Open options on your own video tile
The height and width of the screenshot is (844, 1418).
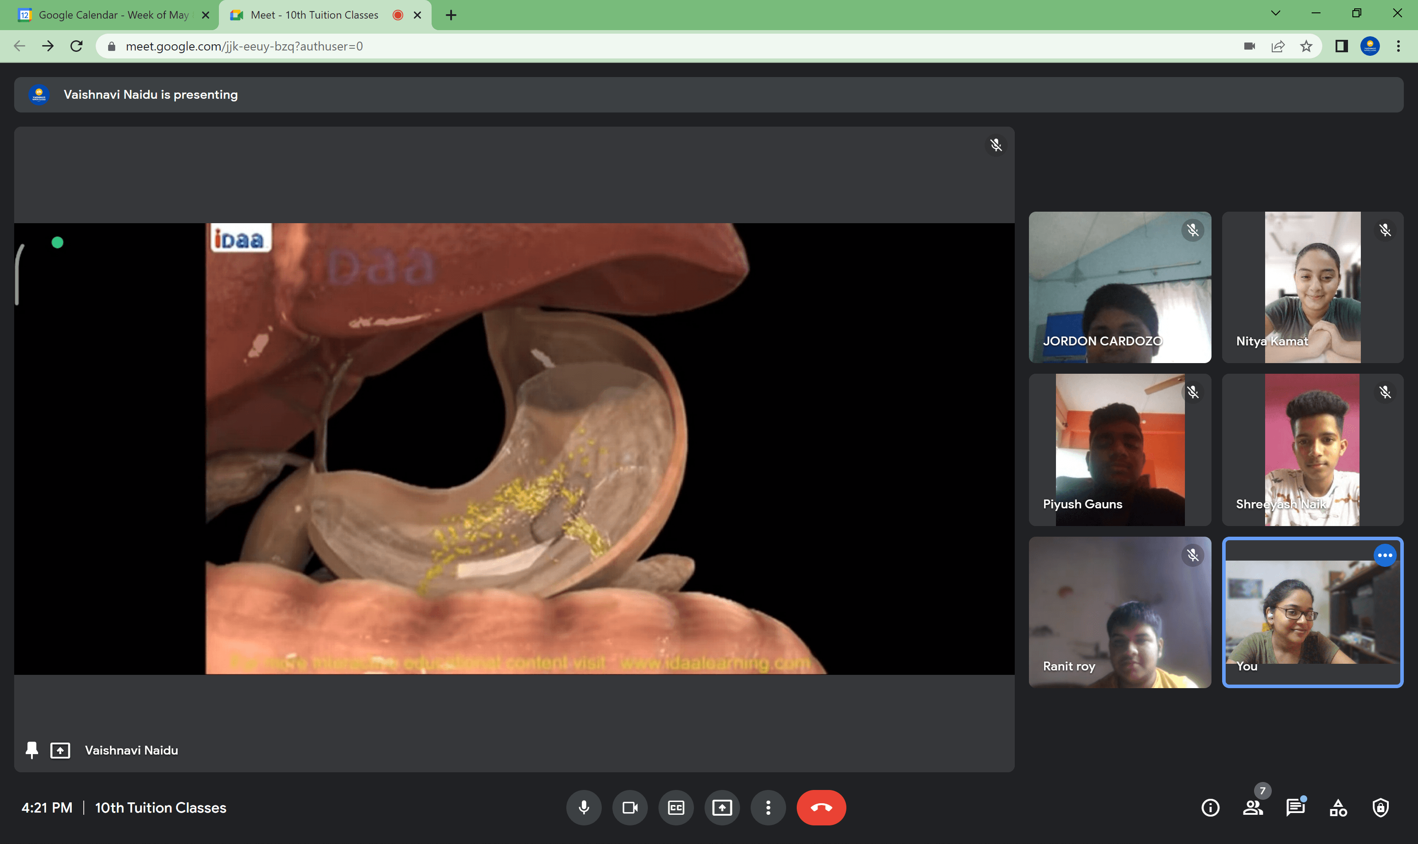click(x=1384, y=555)
